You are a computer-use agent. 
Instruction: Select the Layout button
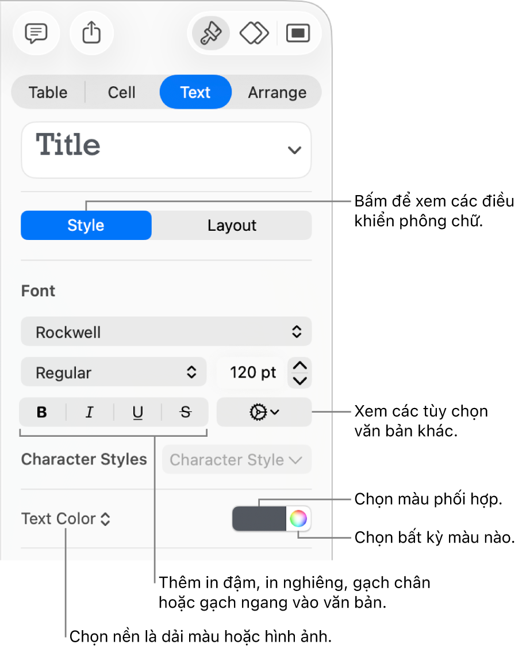[x=232, y=226]
